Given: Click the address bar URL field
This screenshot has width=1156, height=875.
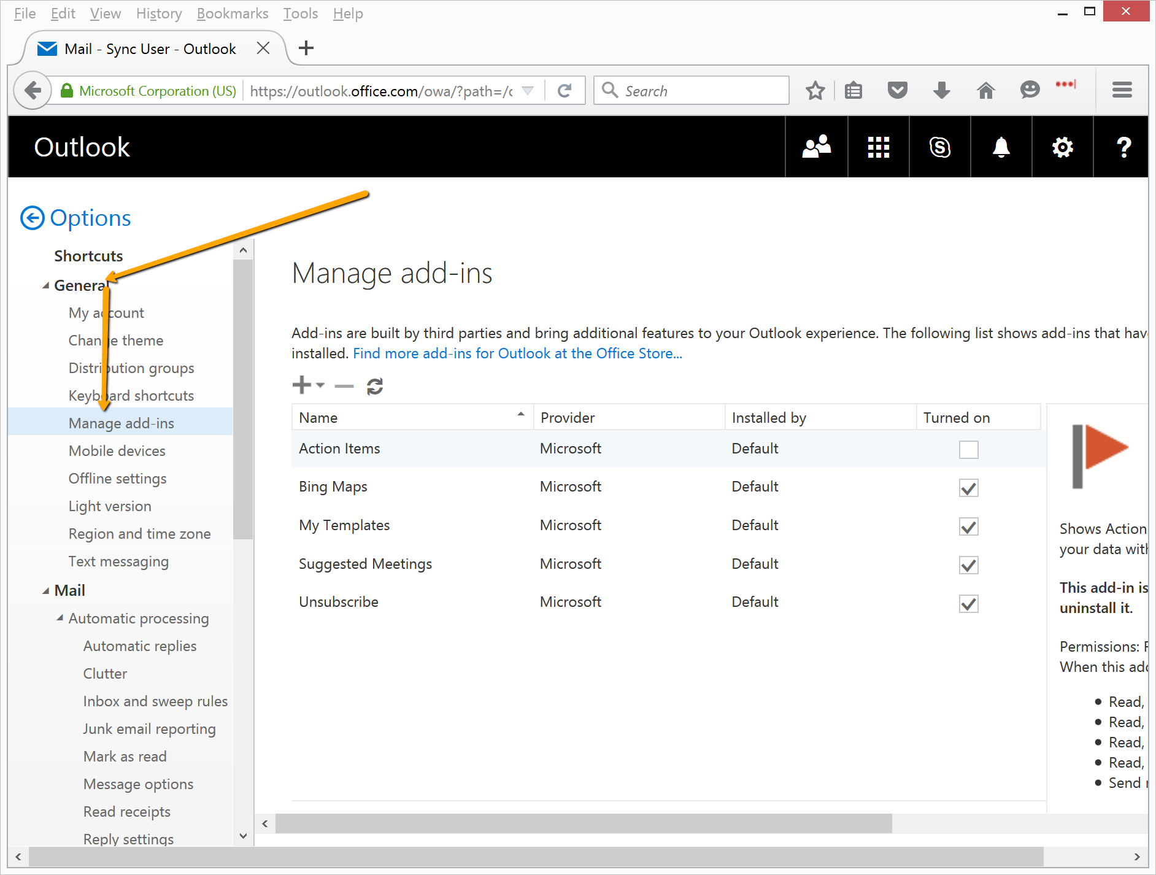Looking at the screenshot, I should (x=380, y=91).
